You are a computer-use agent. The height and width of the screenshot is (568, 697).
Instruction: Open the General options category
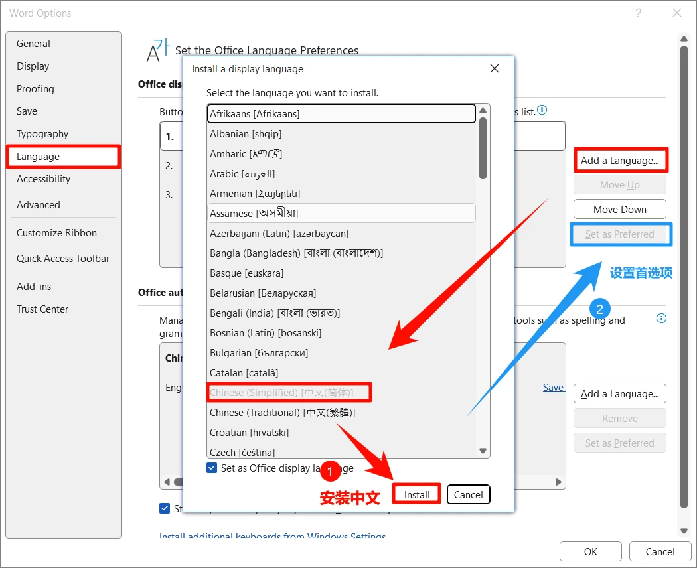pos(64,44)
